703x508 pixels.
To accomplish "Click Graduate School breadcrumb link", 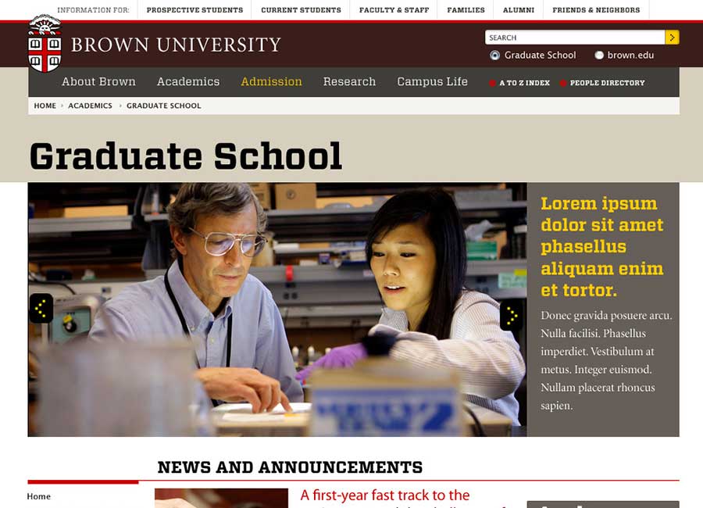I will 164,106.
